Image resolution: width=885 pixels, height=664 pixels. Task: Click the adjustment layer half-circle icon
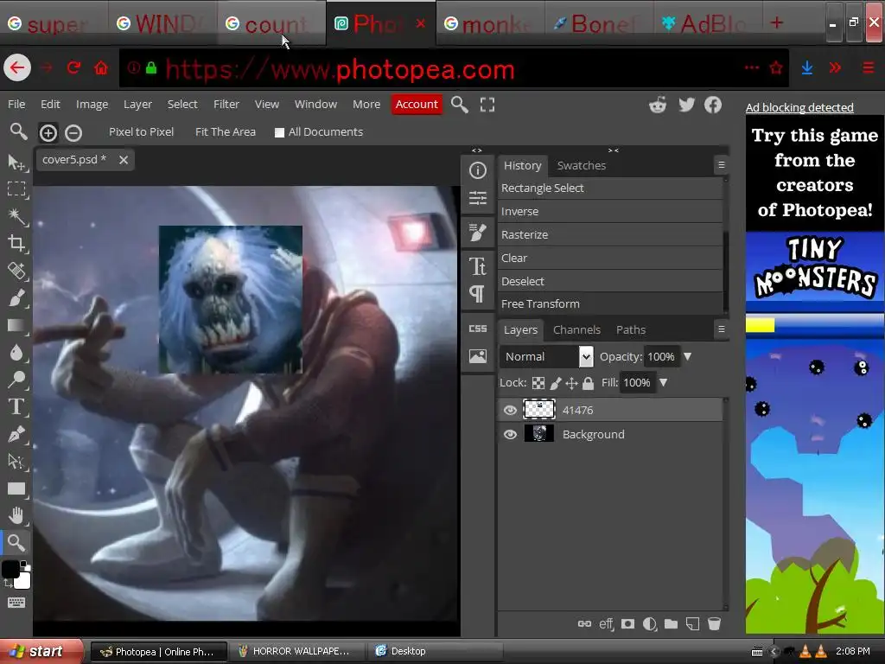tap(650, 623)
